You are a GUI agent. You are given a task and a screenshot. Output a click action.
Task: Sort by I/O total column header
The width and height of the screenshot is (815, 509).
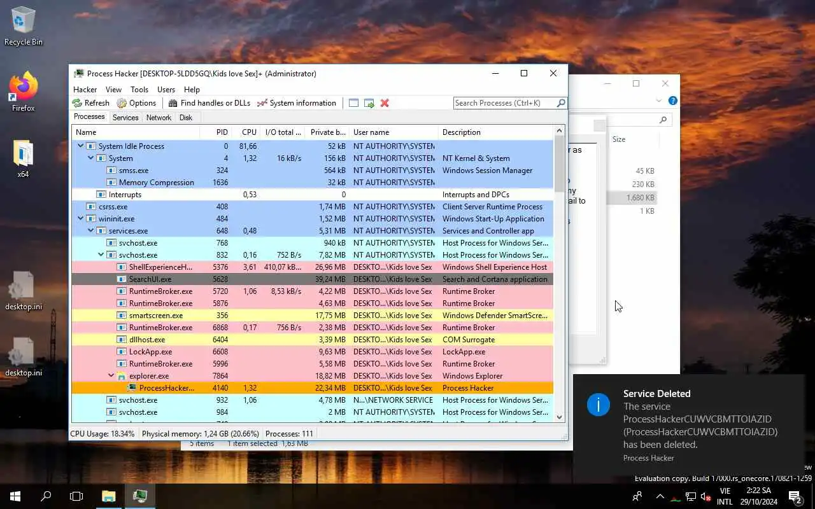coord(283,132)
